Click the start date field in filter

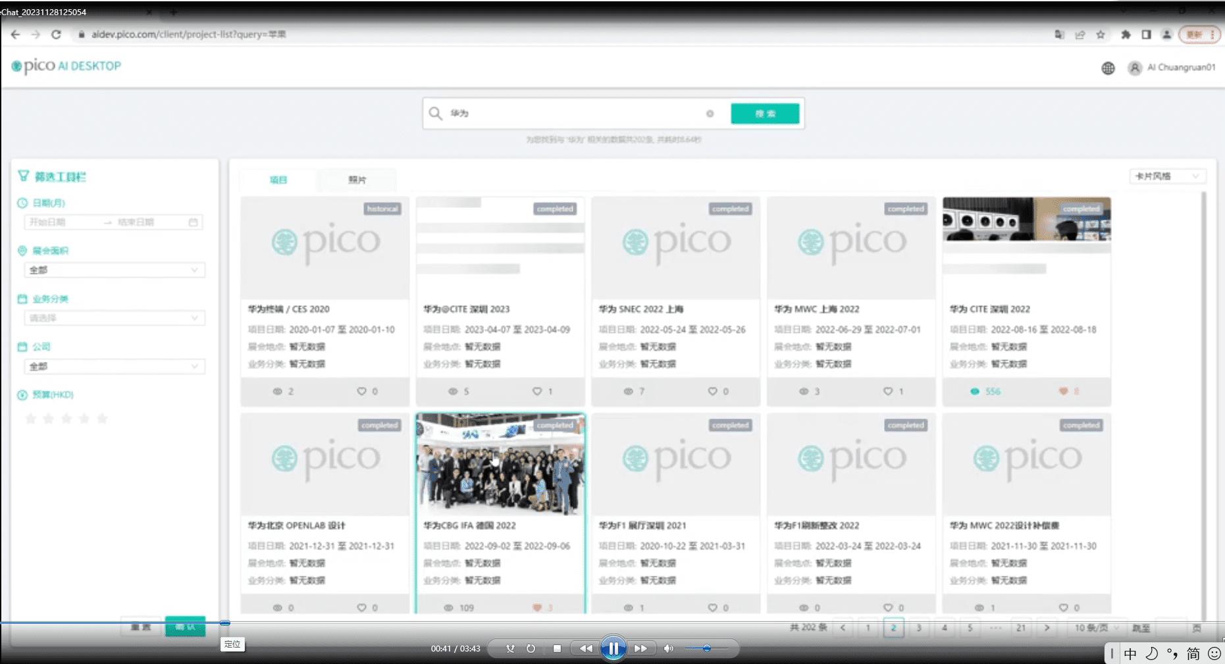click(63, 222)
